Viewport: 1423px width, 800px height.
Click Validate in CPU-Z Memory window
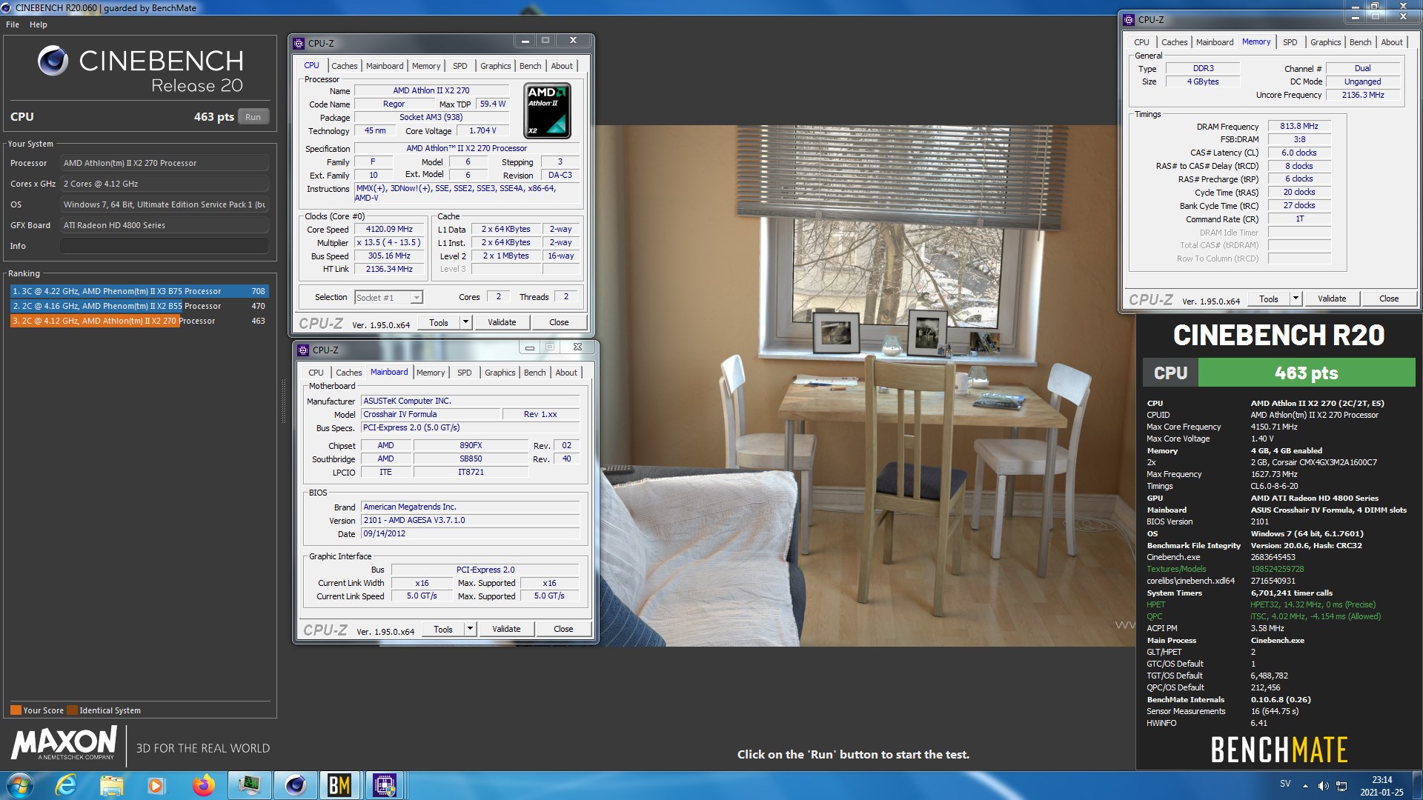pyautogui.click(x=1332, y=299)
